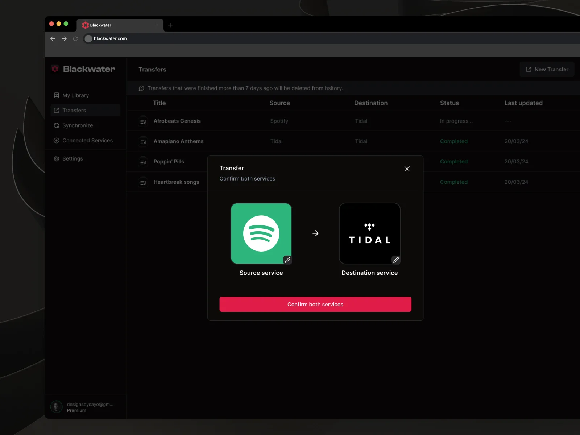
Task: Click playlist icon for Afrobeats Genesis
Action: pos(143,121)
